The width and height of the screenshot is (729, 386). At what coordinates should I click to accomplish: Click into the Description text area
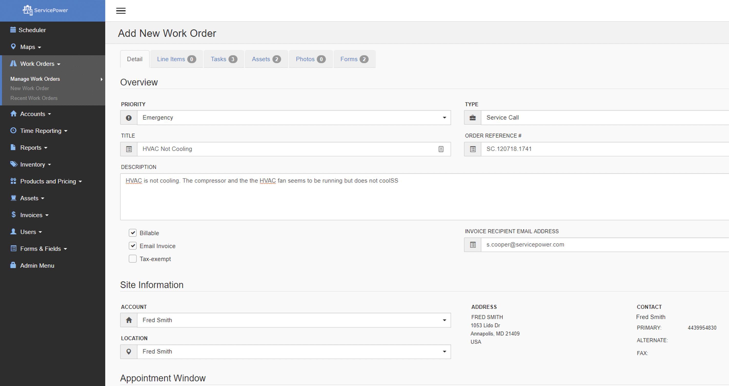click(x=424, y=197)
